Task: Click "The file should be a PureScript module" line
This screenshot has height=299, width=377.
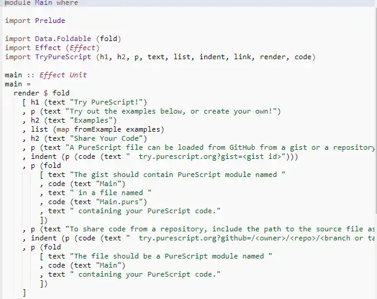Action: tap(156, 256)
